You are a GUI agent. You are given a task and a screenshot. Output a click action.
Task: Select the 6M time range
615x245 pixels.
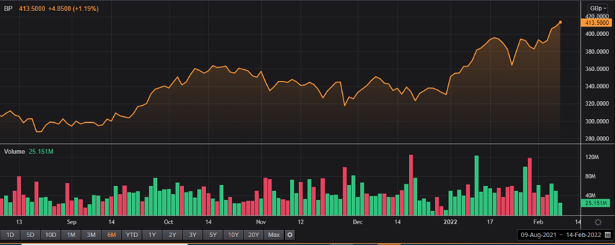click(111, 235)
